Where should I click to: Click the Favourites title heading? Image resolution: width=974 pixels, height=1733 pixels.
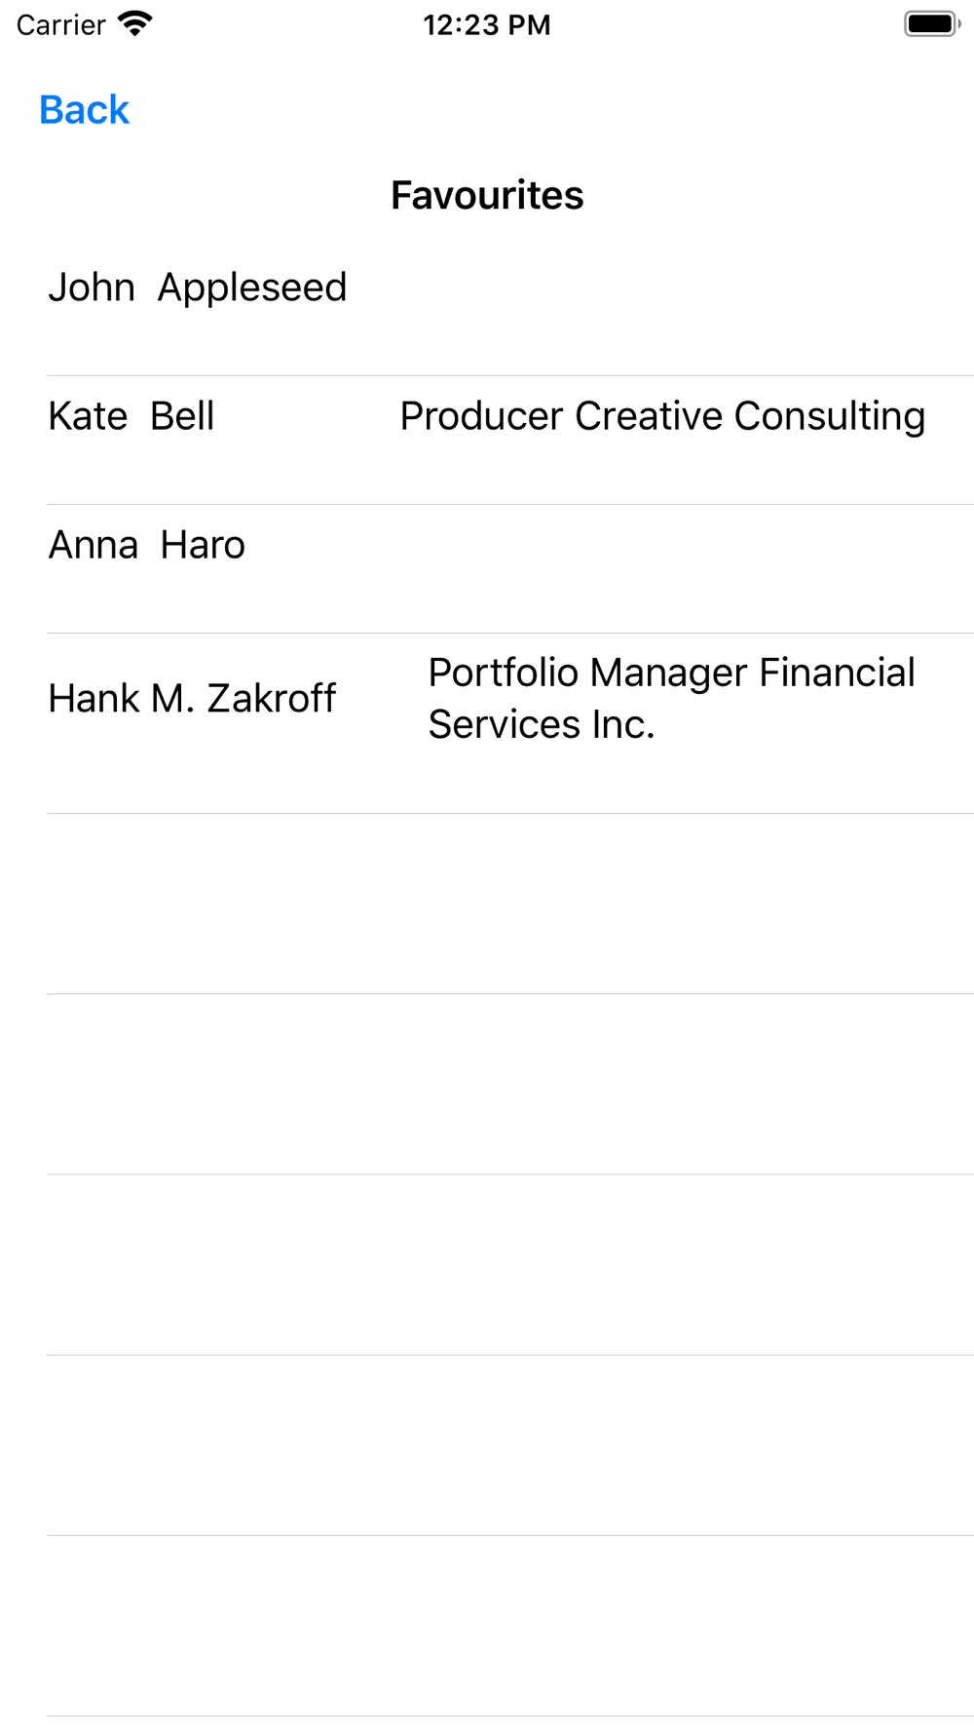coord(487,195)
